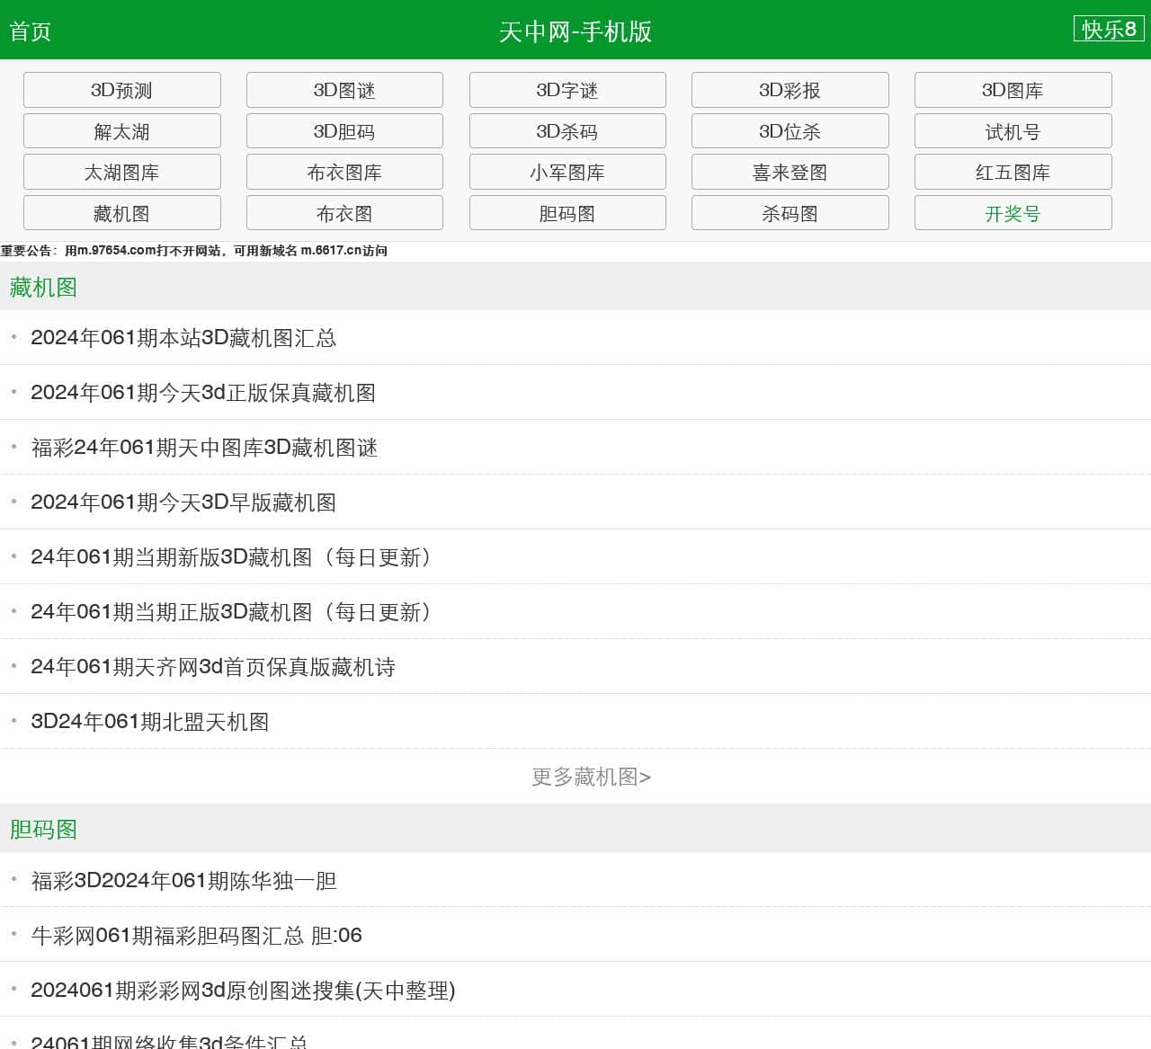Image resolution: width=1151 pixels, height=1049 pixels.
Task: Browse the 太湖图库 gallery
Action: (122, 172)
